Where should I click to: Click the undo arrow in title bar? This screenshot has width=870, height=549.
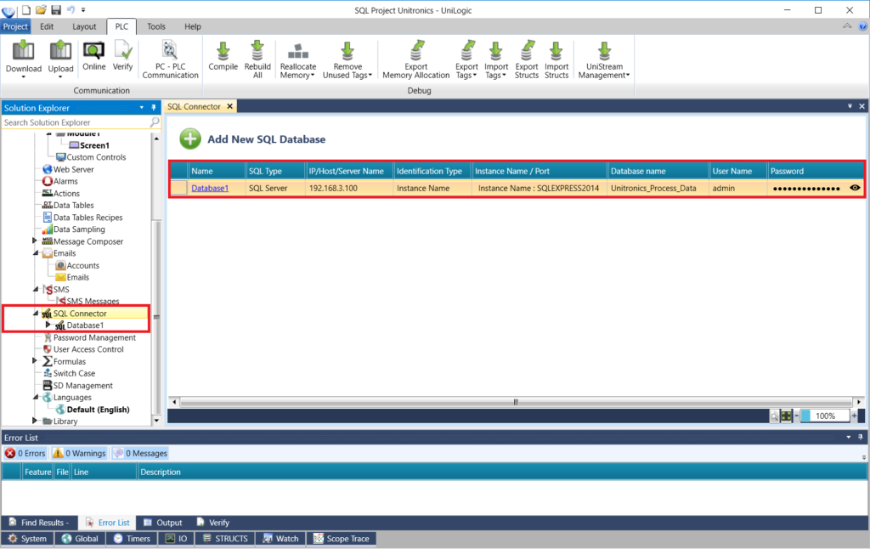[71, 9]
